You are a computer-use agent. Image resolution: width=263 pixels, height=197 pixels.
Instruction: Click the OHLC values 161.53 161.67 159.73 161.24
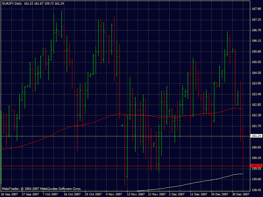click(x=44, y=3)
